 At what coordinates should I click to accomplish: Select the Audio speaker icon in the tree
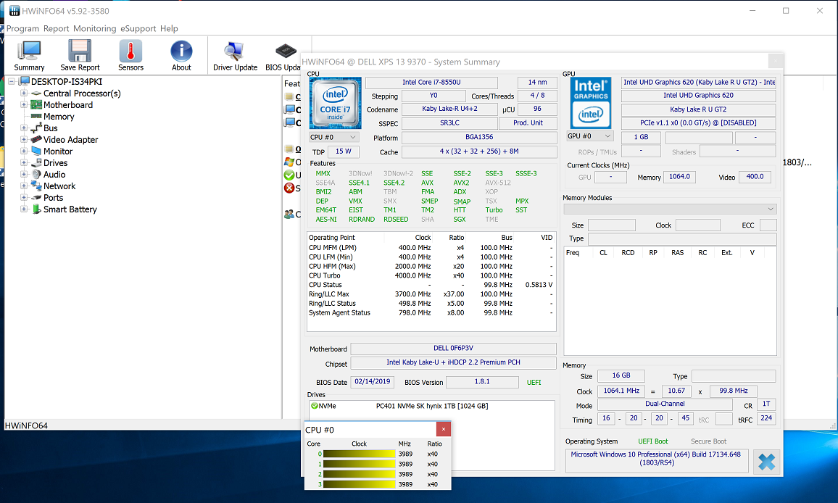[x=36, y=174]
